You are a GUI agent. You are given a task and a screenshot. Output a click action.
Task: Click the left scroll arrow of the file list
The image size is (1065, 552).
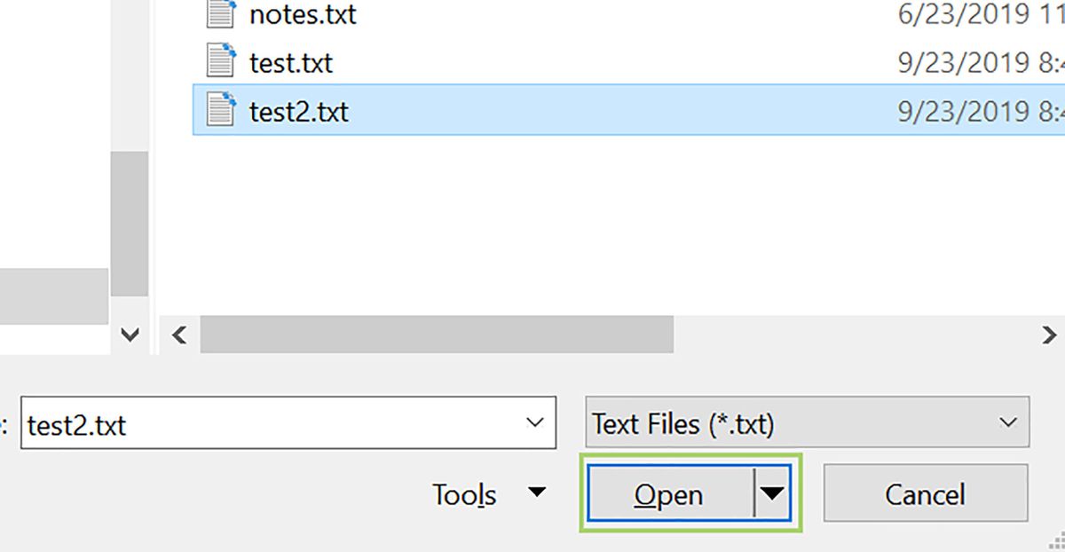click(x=178, y=335)
